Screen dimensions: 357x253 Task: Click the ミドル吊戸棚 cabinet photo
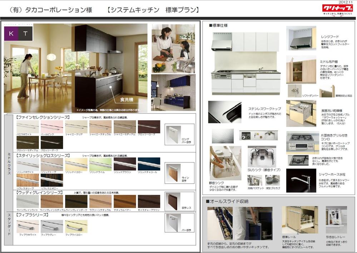(x=301, y=69)
